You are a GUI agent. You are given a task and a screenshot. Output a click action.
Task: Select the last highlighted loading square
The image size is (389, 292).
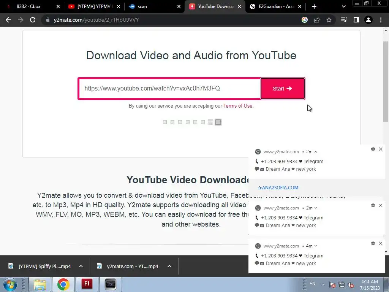pyautogui.click(x=218, y=122)
